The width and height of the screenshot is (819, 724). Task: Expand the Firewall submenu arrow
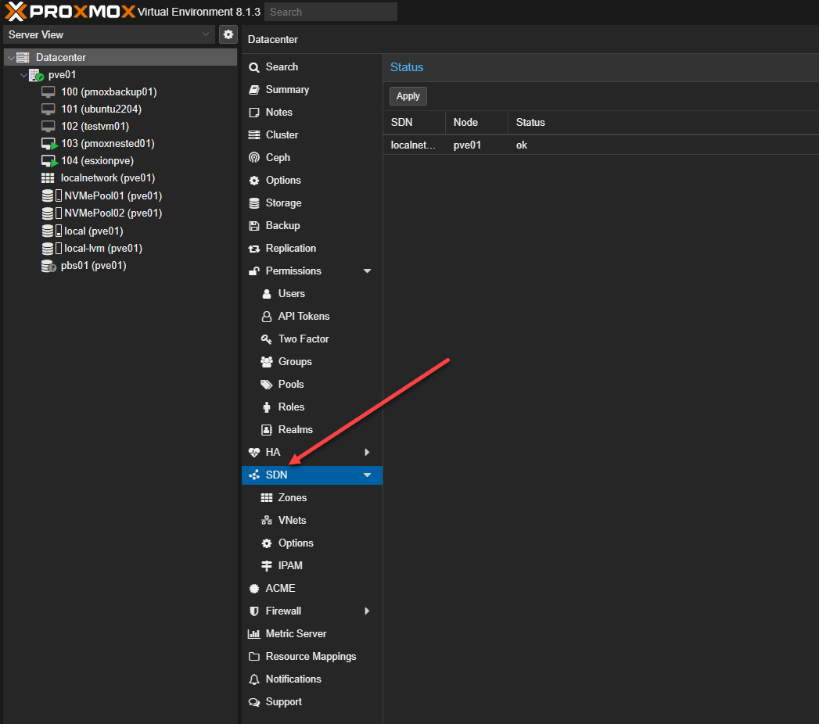[368, 611]
